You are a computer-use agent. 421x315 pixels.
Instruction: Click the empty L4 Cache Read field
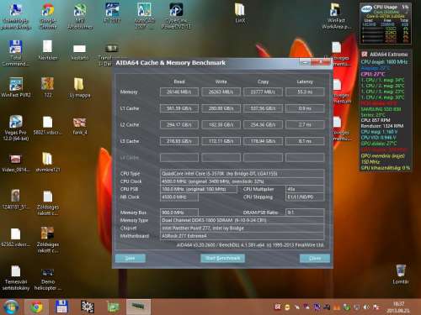pyautogui.click(x=179, y=158)
